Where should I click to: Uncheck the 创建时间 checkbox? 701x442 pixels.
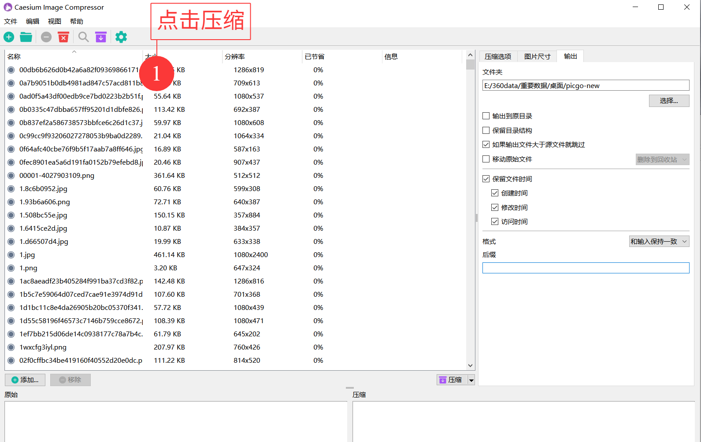pos(495,193)
